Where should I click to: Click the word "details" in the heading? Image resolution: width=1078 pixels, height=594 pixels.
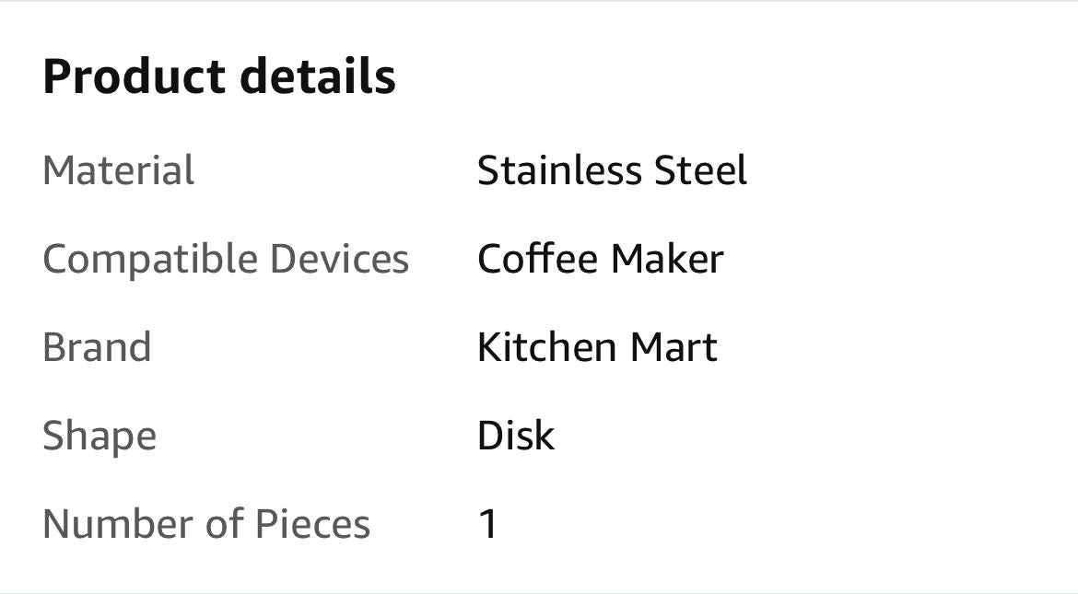(x=318, y=76)
